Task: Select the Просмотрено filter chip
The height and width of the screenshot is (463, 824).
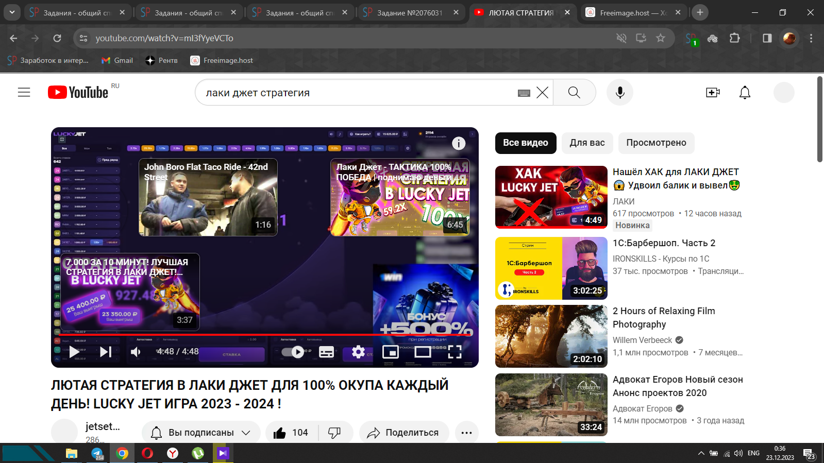Action: 656,143
